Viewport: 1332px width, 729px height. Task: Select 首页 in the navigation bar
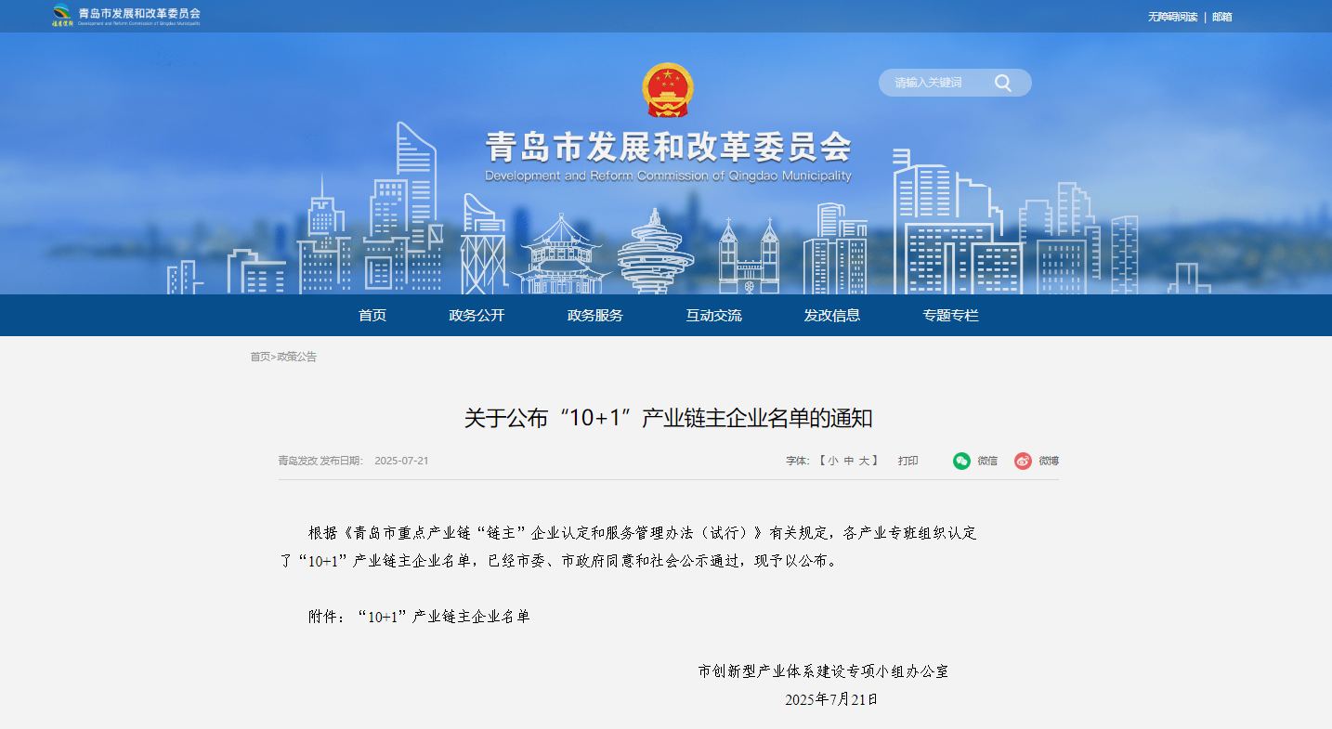click(372, 315)
